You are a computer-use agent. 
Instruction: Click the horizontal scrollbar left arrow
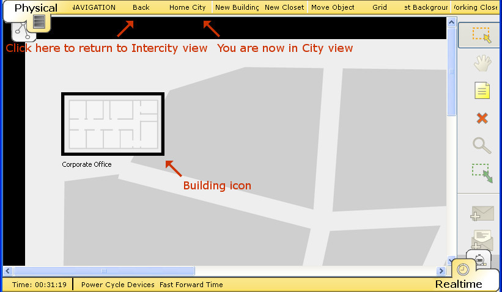pyautogui.click(x=8, y=271)
